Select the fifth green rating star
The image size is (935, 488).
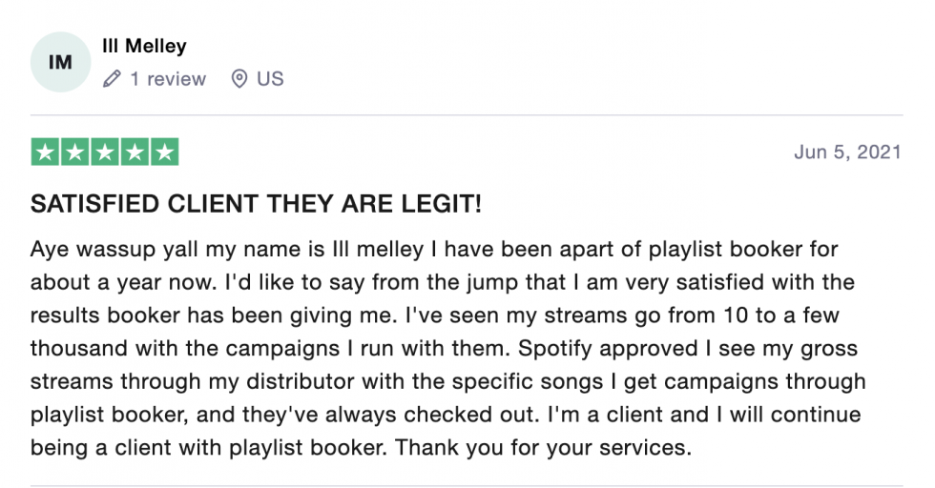point(164,152)
